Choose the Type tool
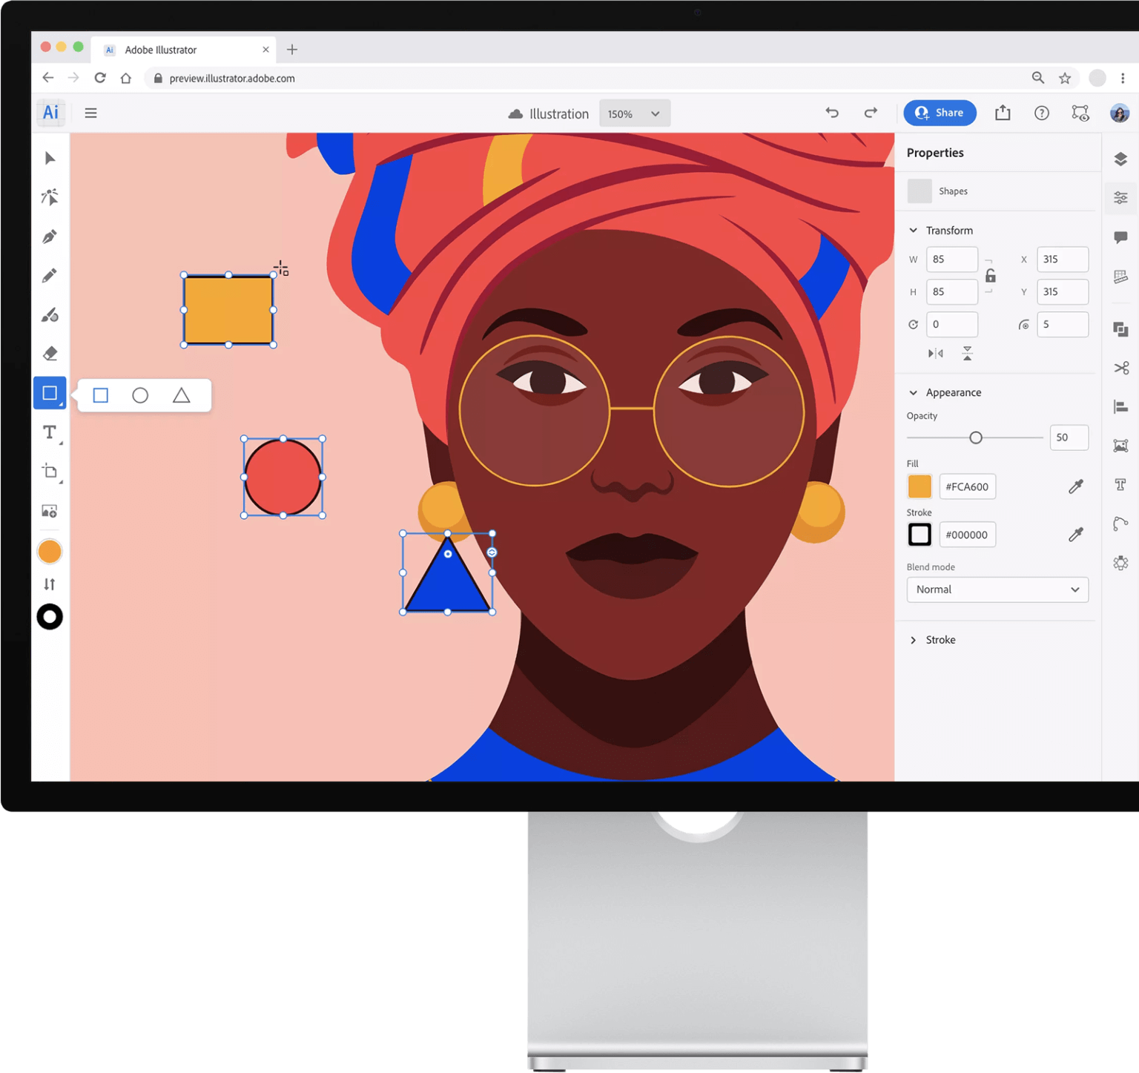This screenshot has width=1139, height=1073. [x=50, y=432]
